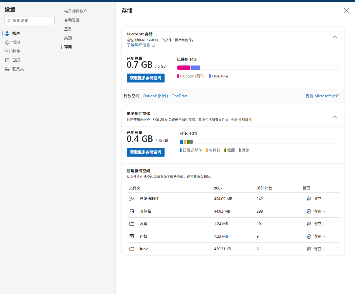355x294 pixels.
Task: Open 清空 dropdown arrow for 收藏
Action: pos(324,224)
